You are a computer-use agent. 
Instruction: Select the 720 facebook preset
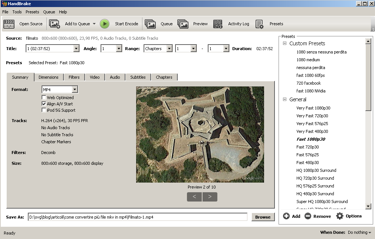(309, 83)
